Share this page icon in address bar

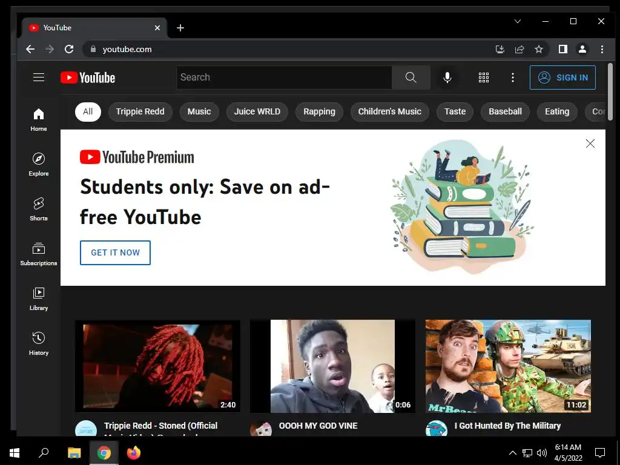(x=519, y=49)
